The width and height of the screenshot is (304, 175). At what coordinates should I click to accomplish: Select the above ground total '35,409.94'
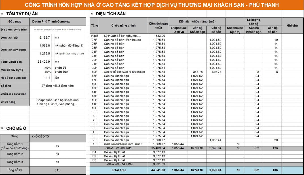[159, 148]
